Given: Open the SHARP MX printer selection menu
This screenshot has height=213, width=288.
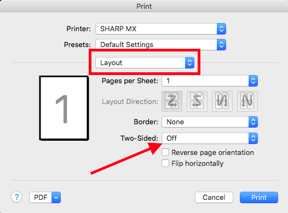Looking at the screenshot, I should click(161, 29).
